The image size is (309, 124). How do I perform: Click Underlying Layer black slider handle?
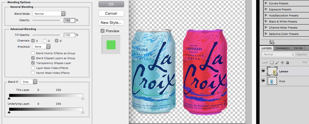(9, 112)
